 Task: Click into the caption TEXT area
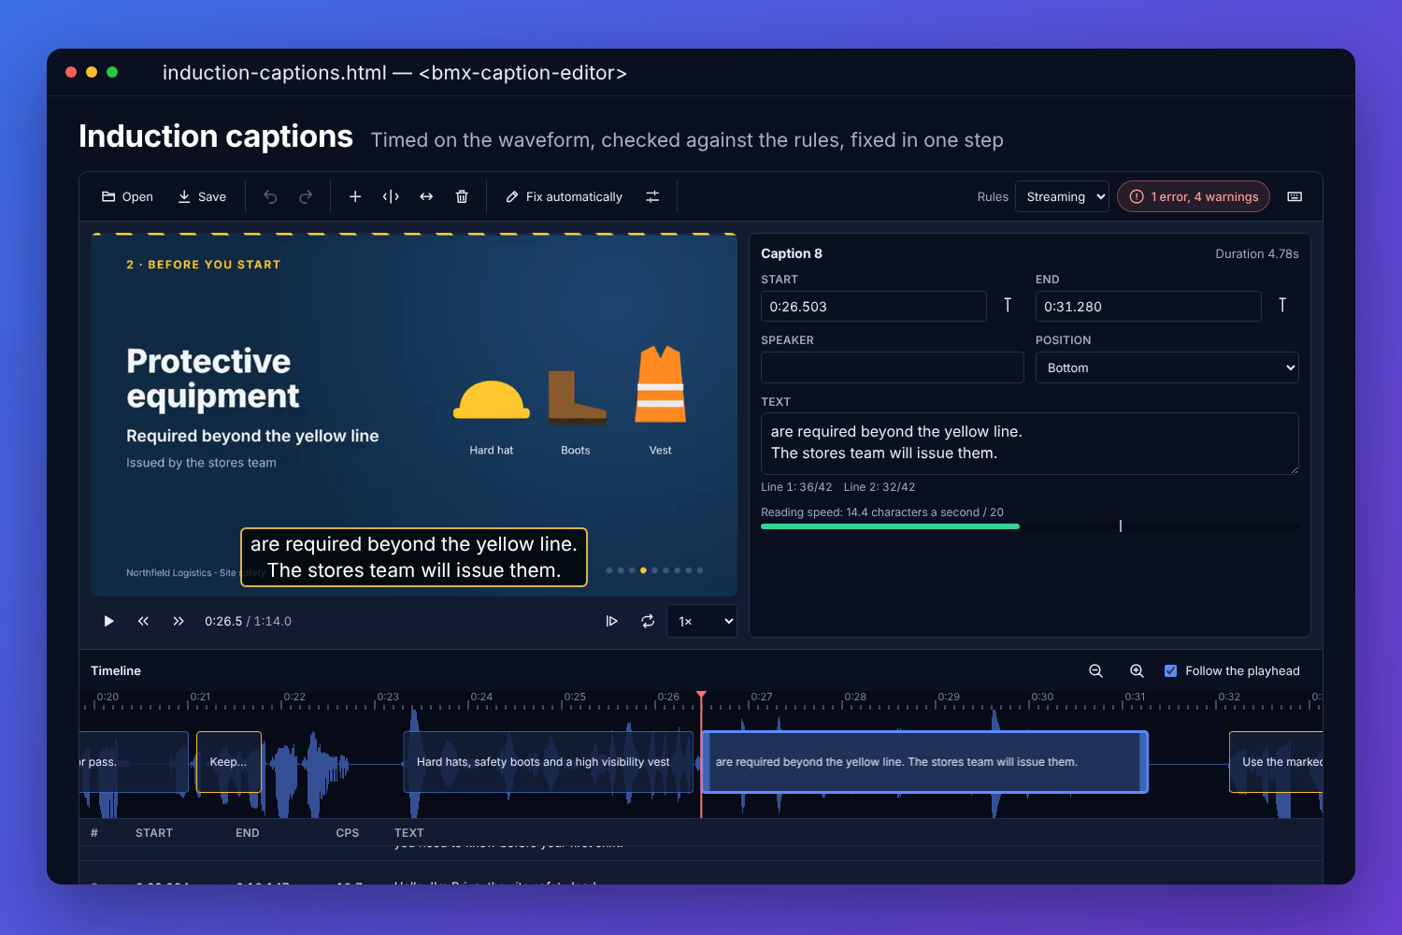[x=1030, y=443]
